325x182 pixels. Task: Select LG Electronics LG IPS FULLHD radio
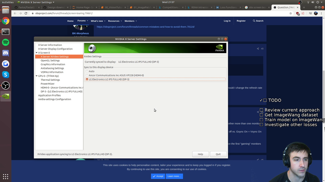point(87,79)
